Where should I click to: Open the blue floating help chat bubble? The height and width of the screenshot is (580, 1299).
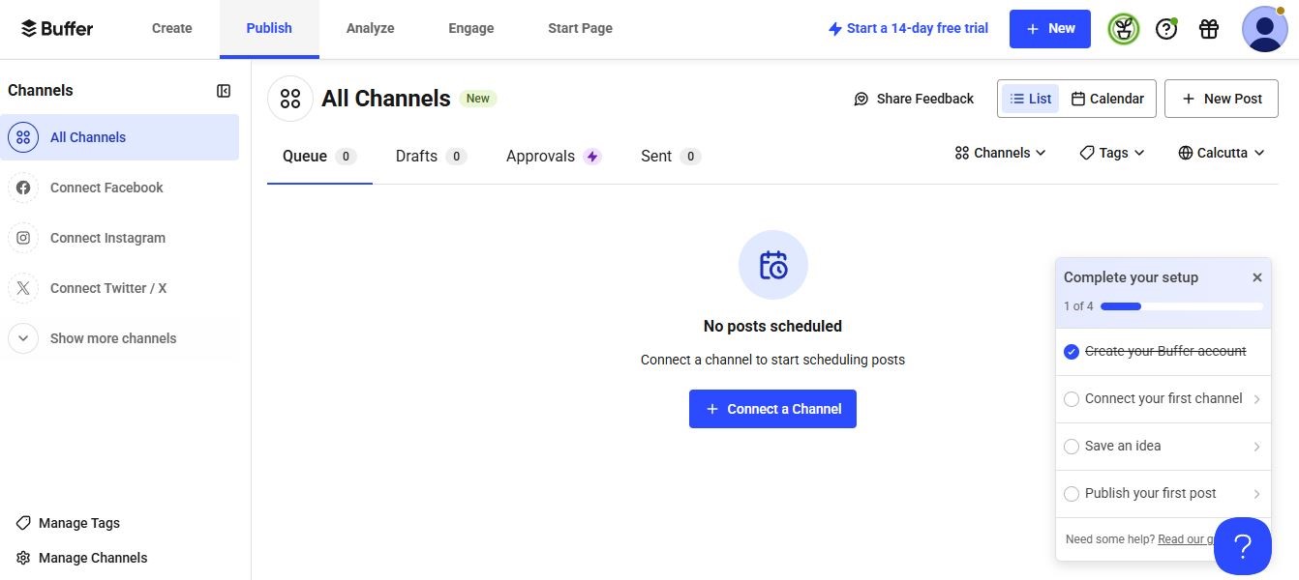(1242, 546)
